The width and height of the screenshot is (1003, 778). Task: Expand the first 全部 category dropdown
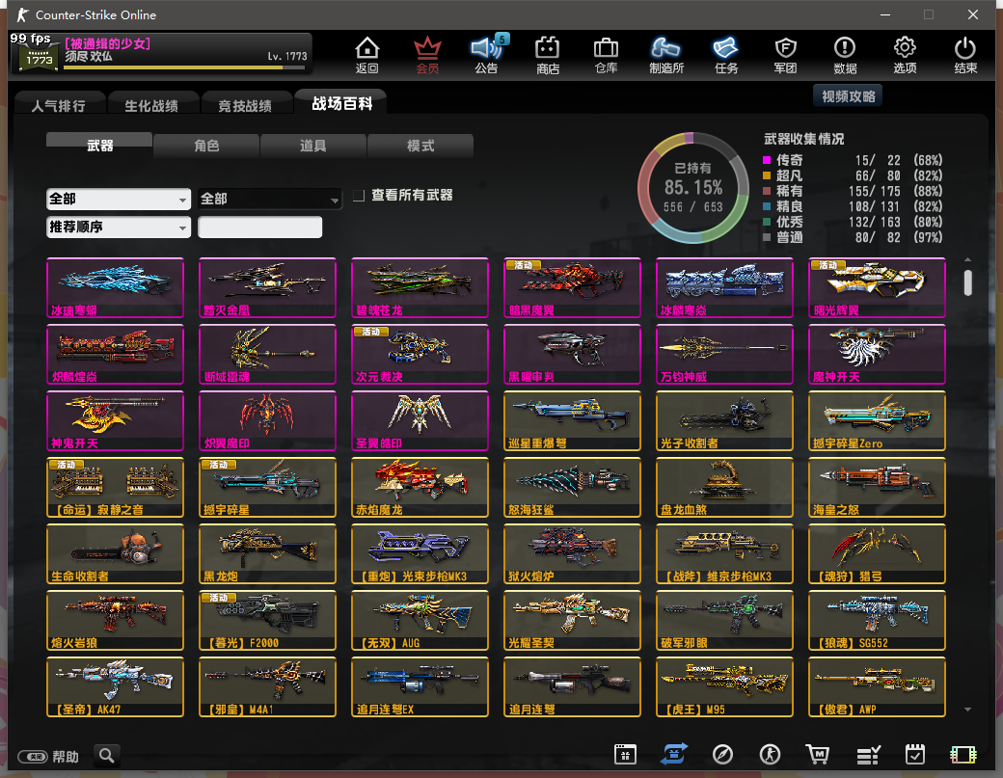[119, 199]
